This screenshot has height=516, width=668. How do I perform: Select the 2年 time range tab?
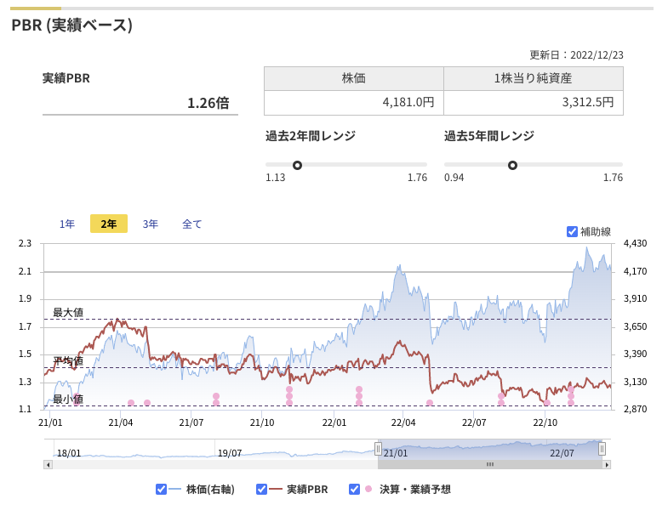(x=109, y=224)
